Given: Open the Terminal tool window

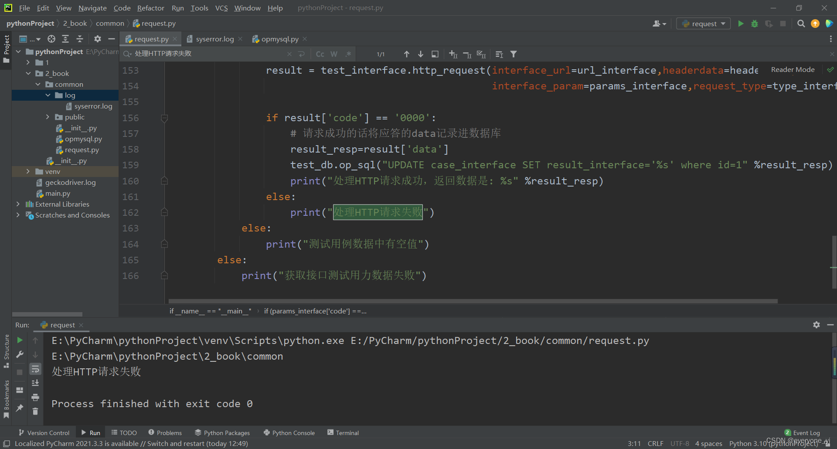Looking at the screenshot, I should 343,432.
